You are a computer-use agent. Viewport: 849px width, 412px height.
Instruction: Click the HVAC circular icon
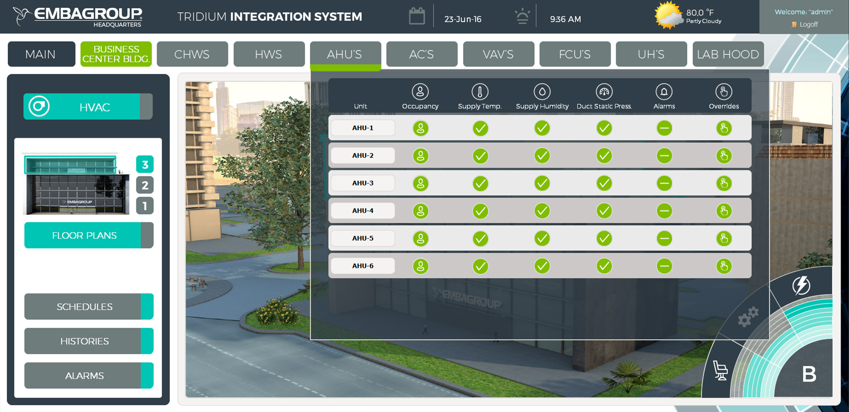coord(39,107)
